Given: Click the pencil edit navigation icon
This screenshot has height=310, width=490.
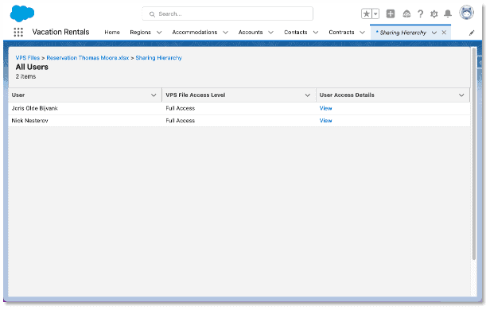Looking at the screenshot, I should pos(472,33).
